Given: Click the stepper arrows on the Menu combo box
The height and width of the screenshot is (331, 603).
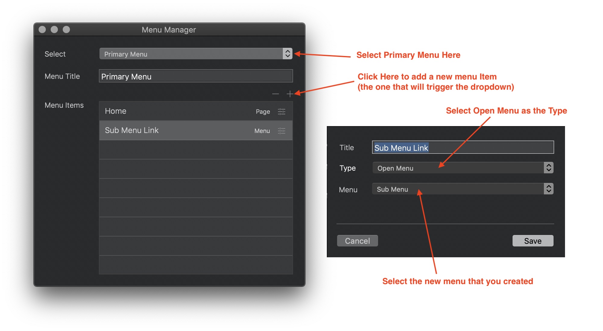Looking at the screenshot, I should [549, 189].
